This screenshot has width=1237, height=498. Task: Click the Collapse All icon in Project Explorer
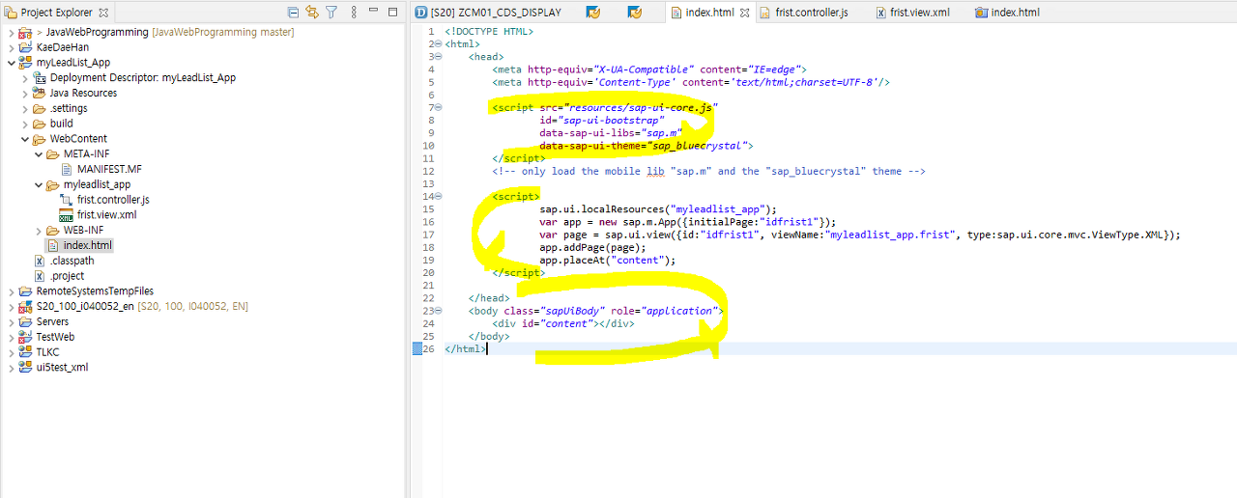pos(293,13)
